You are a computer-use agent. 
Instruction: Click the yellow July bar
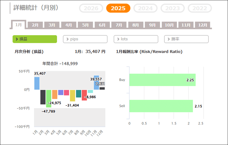point(72,95)
